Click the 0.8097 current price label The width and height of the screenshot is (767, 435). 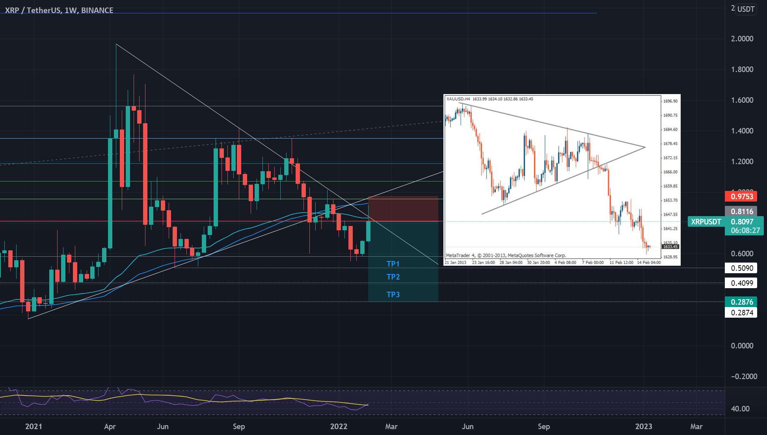(x=743, y=222)
